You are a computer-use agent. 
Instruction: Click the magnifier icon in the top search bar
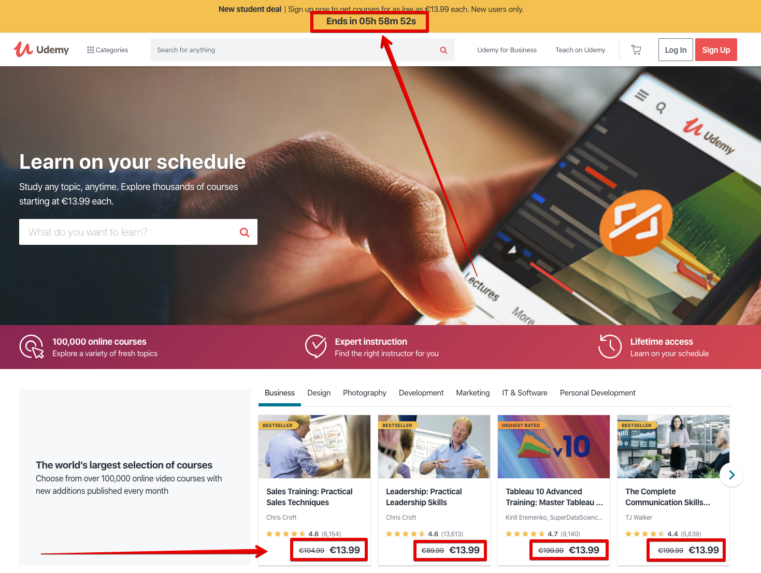443,50
